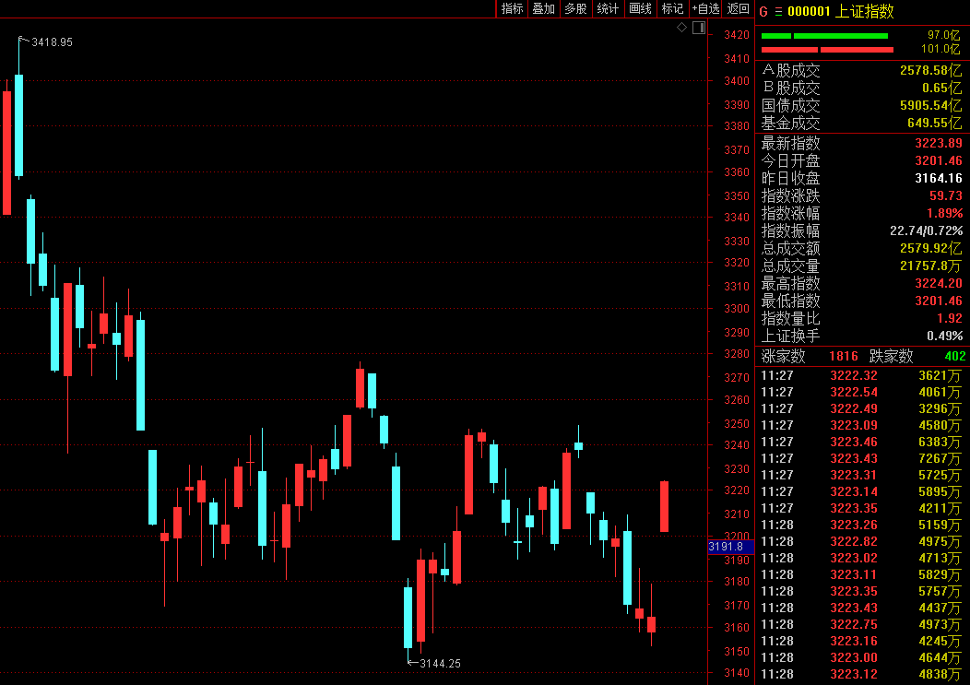The height and width of the screenshot is (685, 970).
Task: Select the tick row with price 3223.12
Action: pos(861,674)
